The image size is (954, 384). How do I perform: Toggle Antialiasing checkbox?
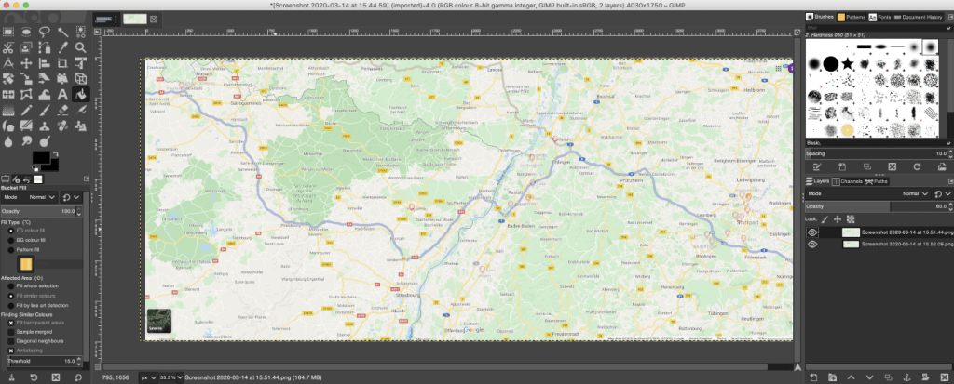[11, 351]
